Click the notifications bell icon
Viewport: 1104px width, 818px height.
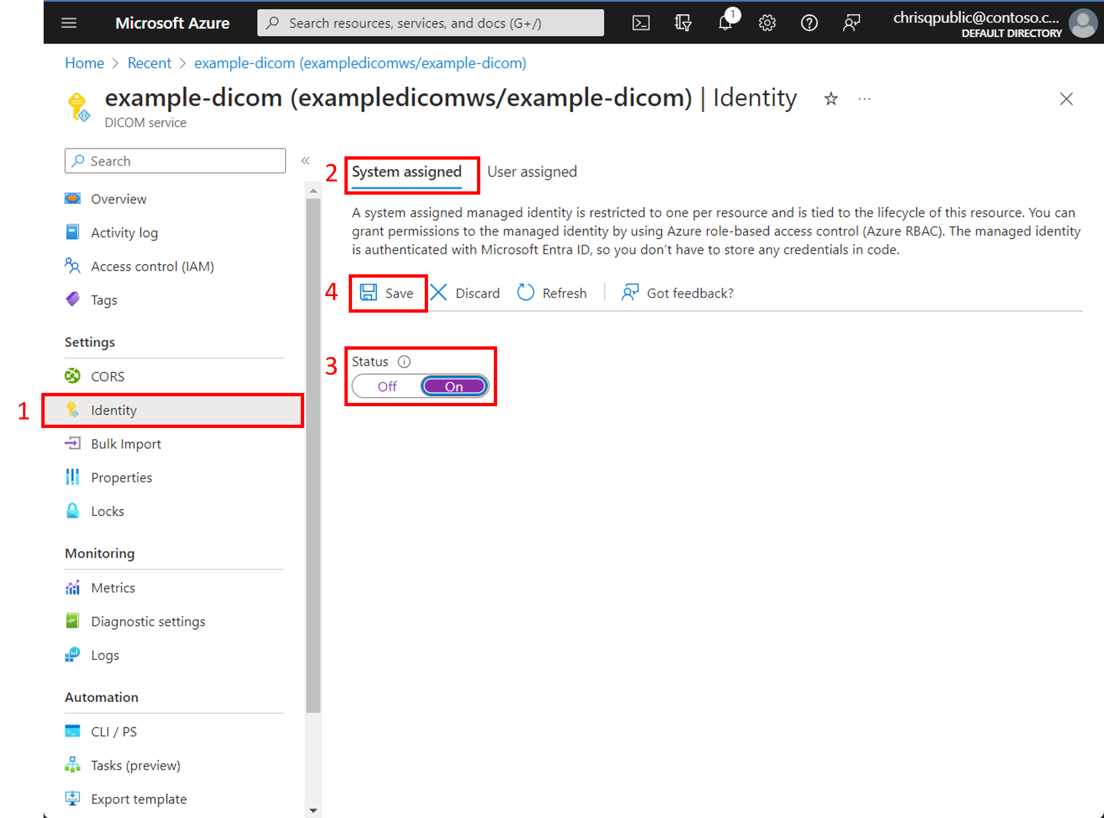[725, 23]
